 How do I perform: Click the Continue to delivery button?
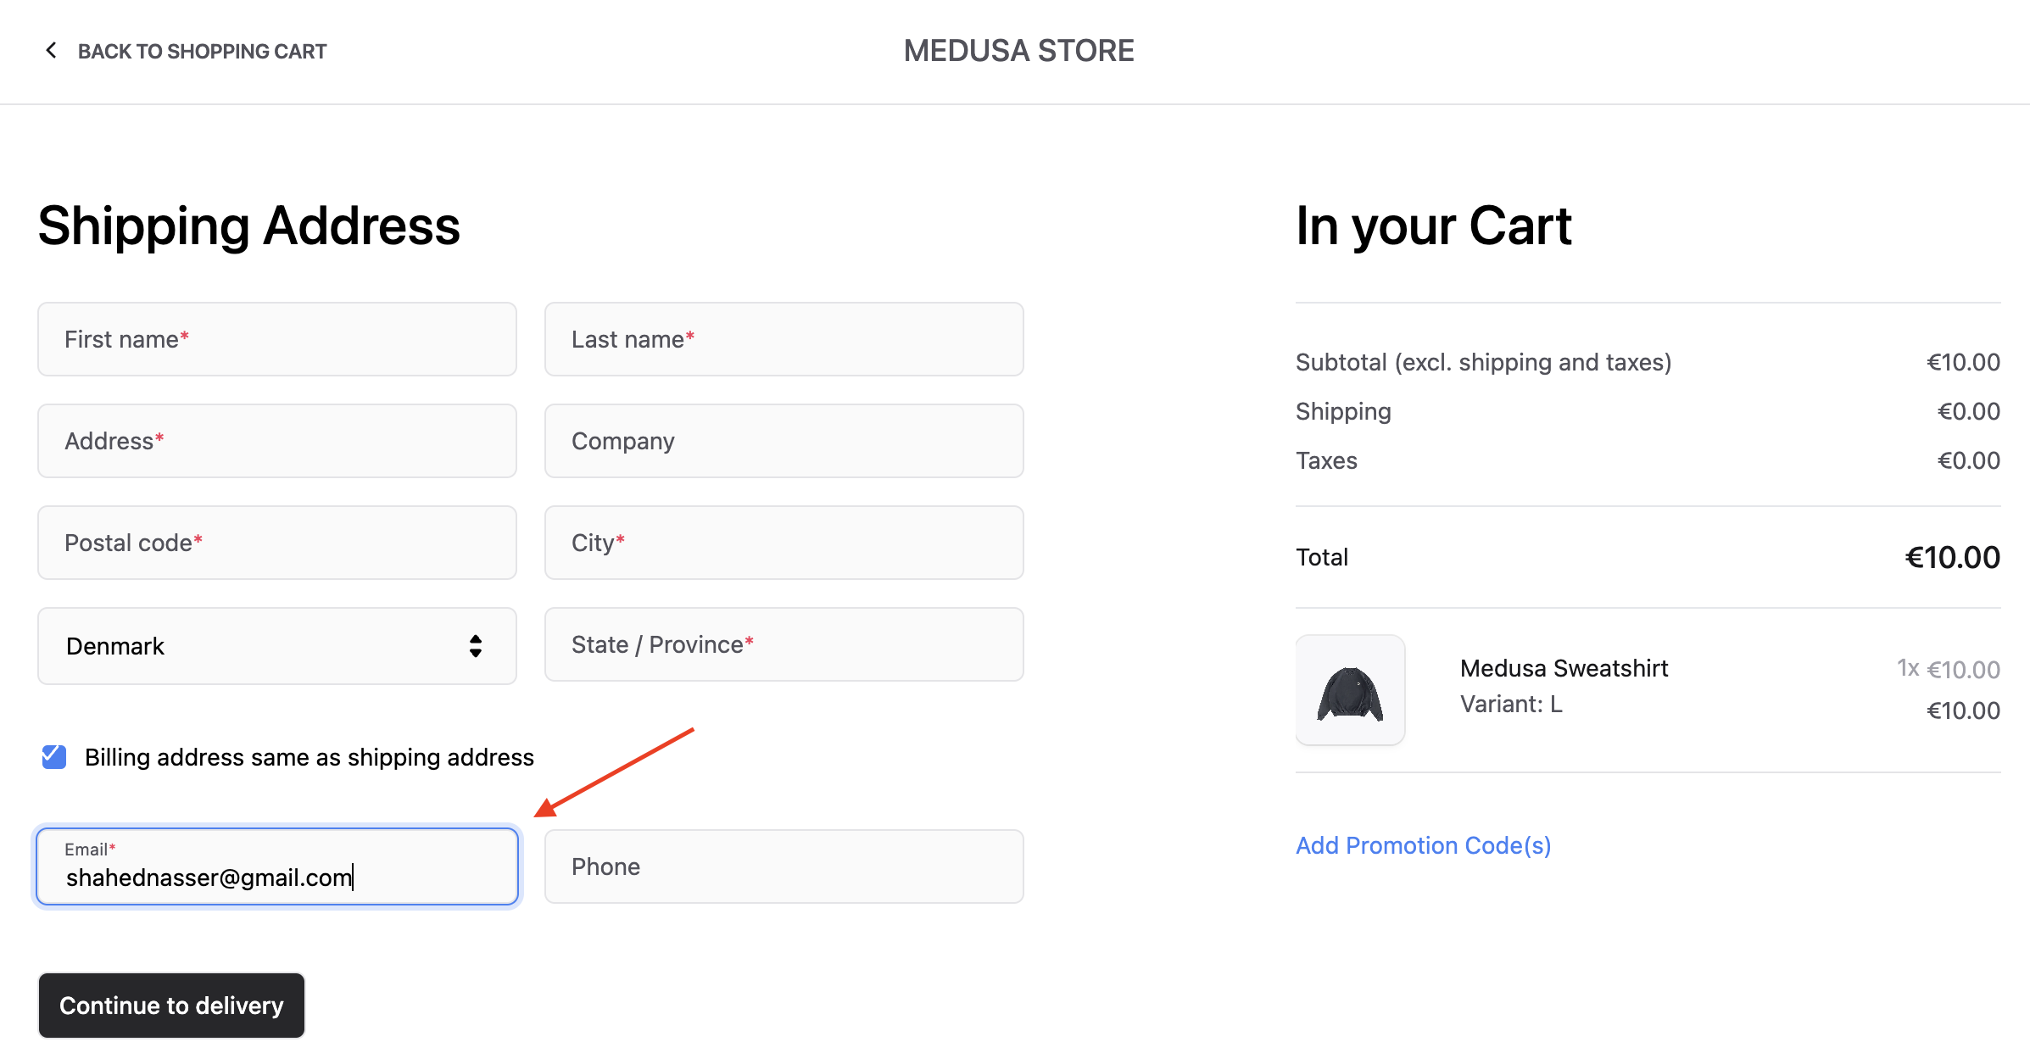171,1006
